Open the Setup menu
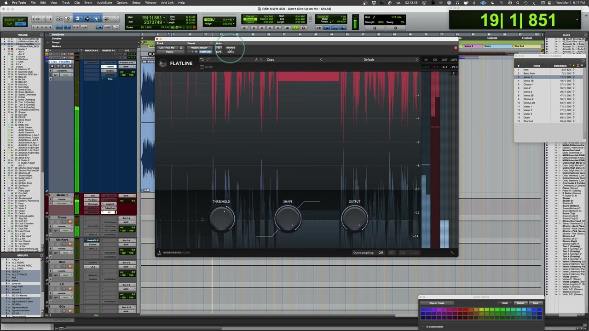 click(x=136, y=2)
